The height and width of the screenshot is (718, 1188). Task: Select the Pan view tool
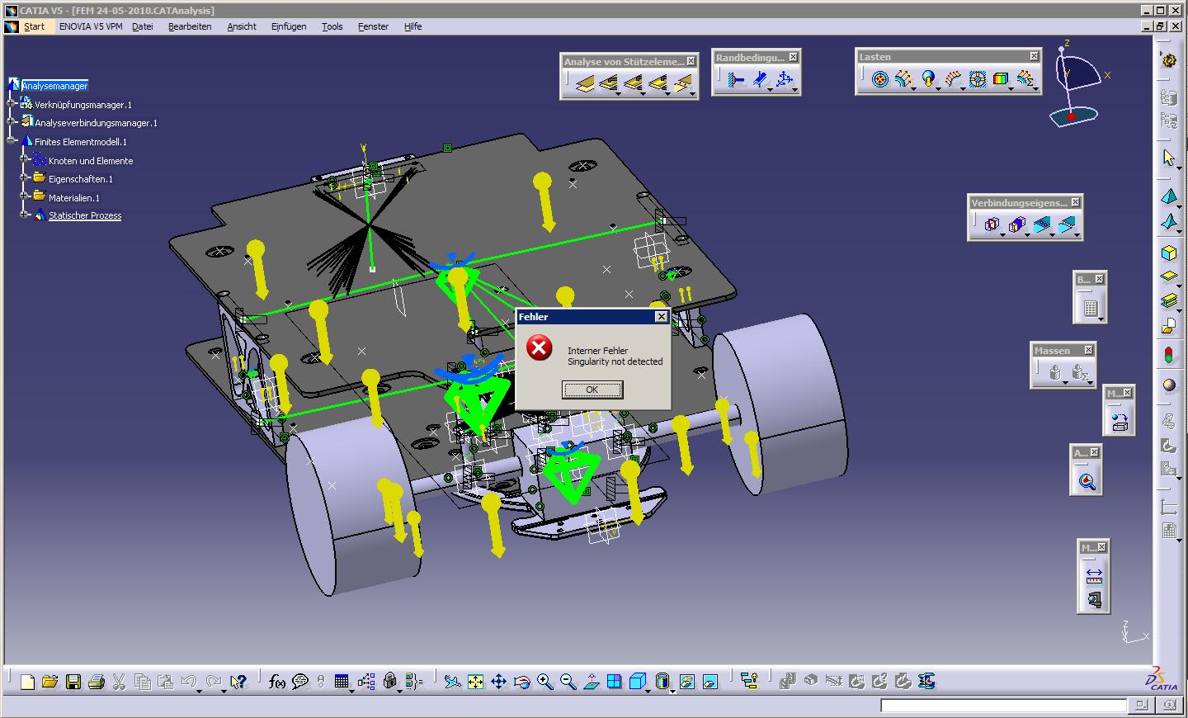498,682
